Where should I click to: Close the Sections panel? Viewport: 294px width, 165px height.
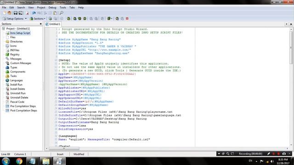[41, 24]
